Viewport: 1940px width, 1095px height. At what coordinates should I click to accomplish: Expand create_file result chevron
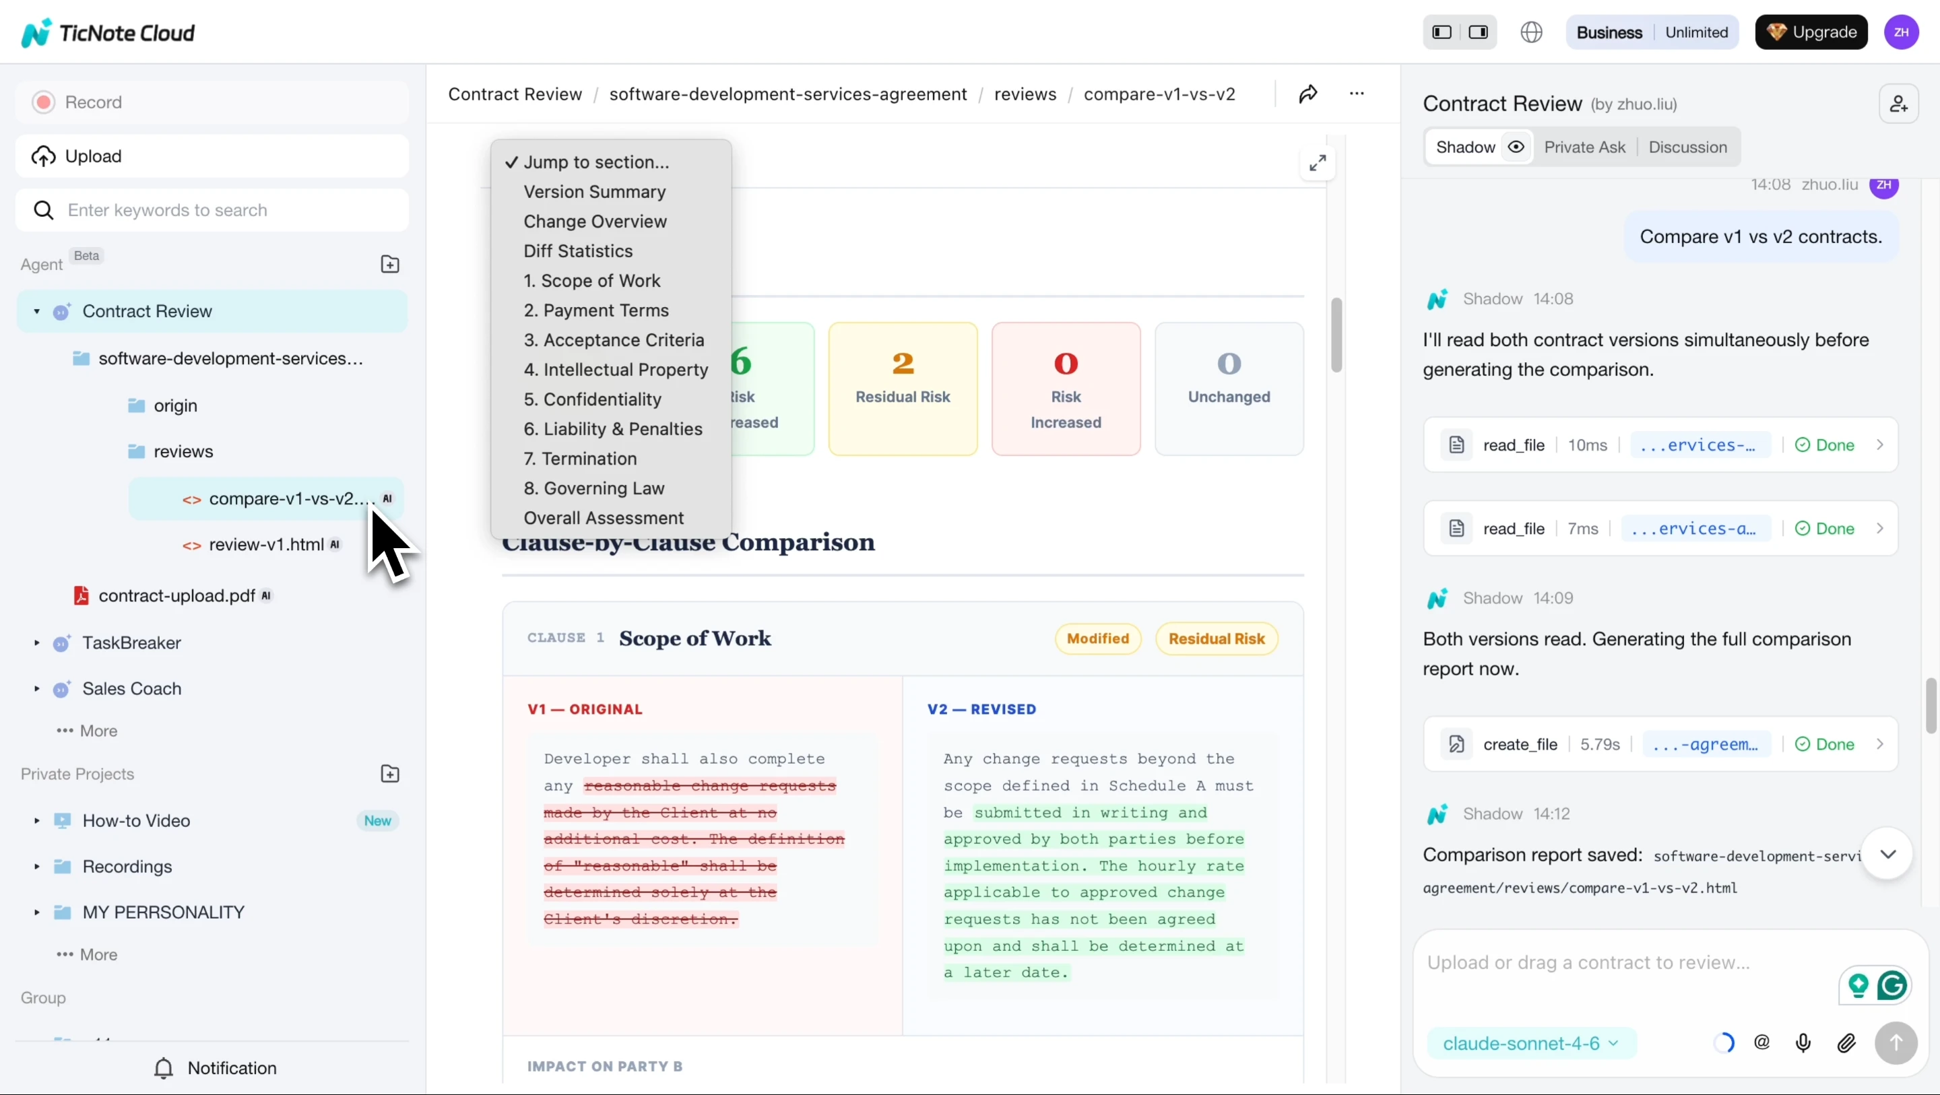coord(1880,744)
